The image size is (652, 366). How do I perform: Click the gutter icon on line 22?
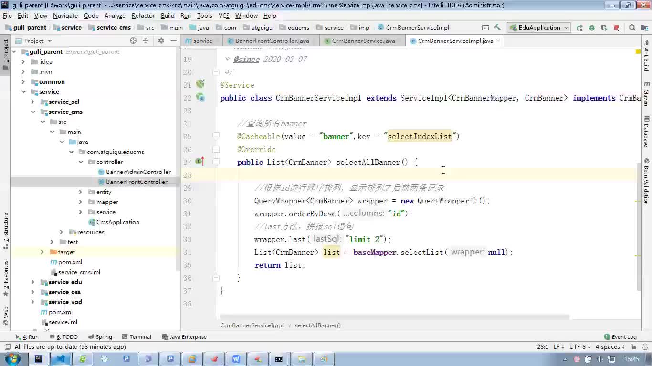click(201, 98)
